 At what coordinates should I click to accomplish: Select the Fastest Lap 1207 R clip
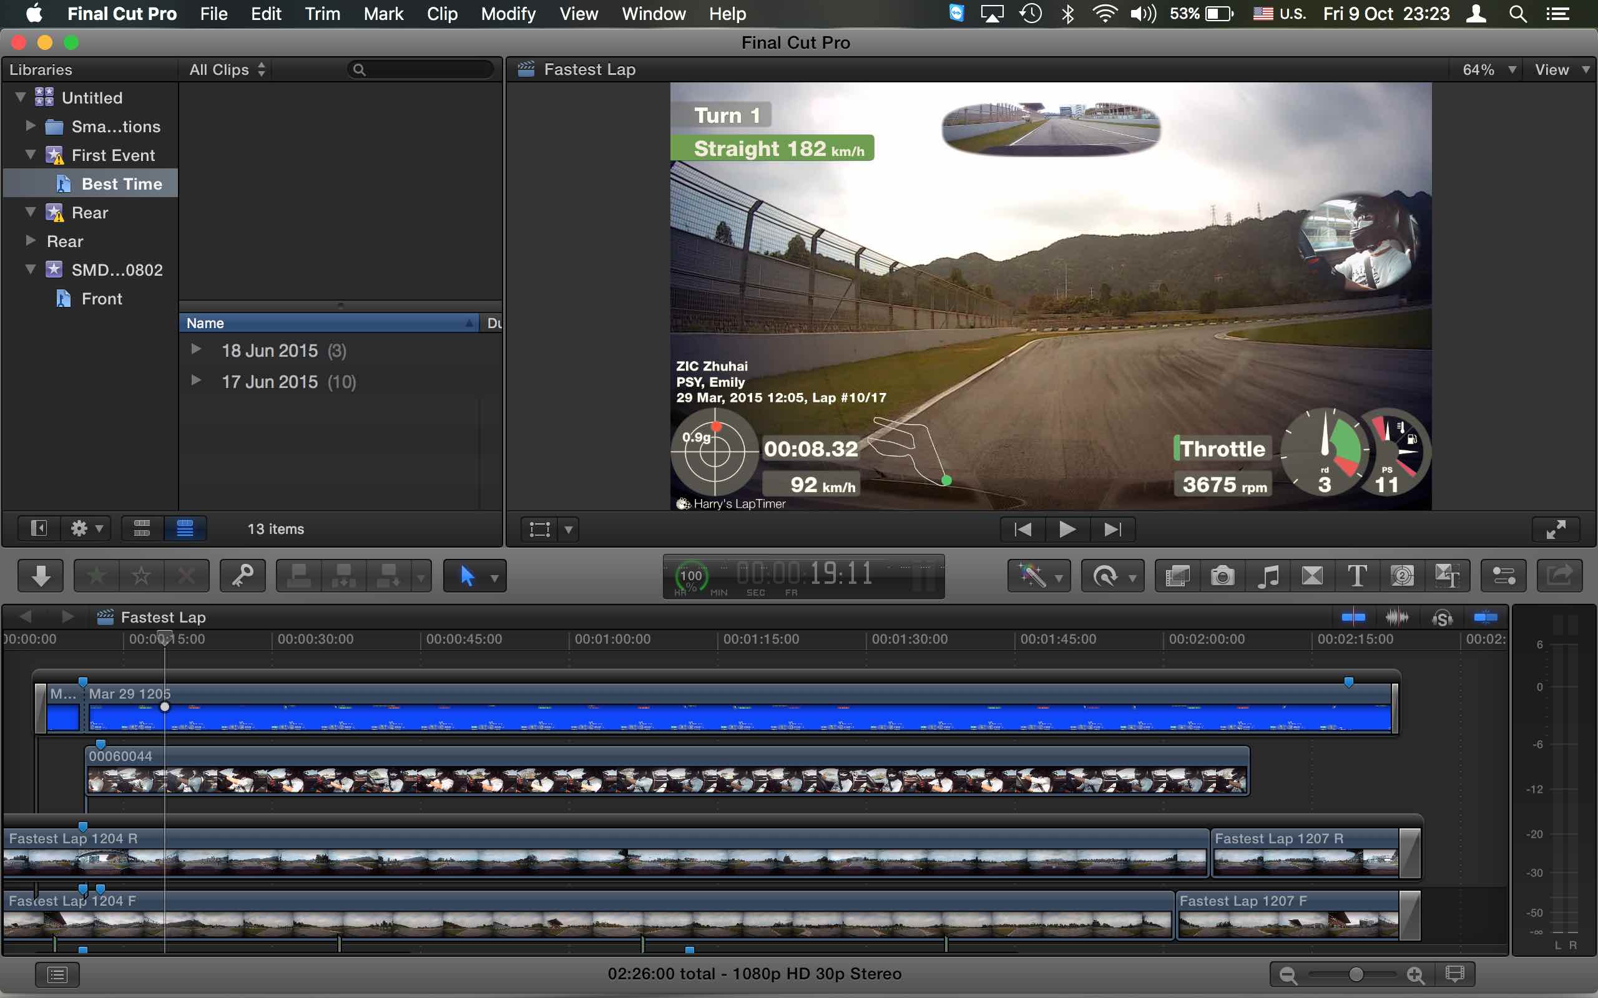1305,853
